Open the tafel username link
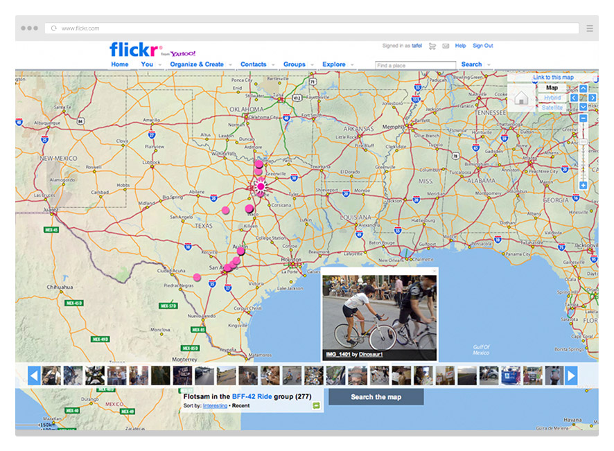The width and height of the screenshot is (614, 451). pyautogui.click(x=416, y=46)
